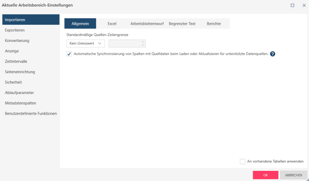
Task: Open Benutzerdefinierte Funktionen section
Action: (x=30, y=113)
